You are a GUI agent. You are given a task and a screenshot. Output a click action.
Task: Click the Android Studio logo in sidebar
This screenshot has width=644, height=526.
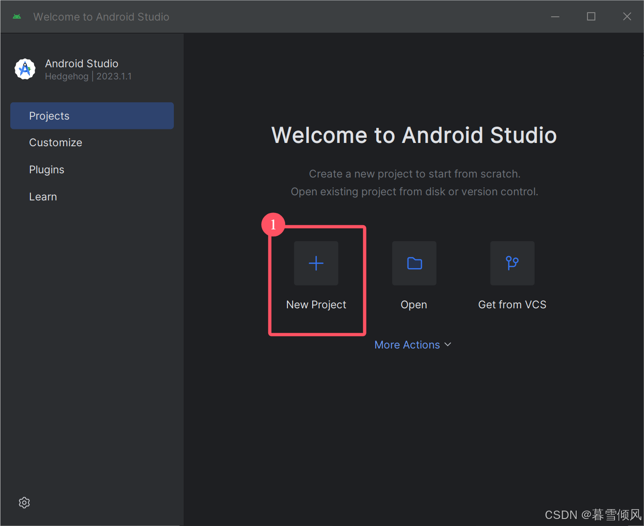point(25,69)
